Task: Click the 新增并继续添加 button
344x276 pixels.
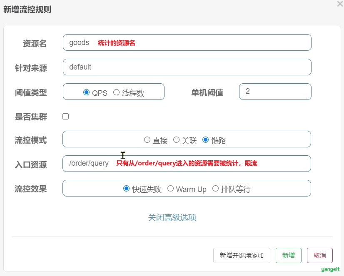Action: tap(242, 255)
